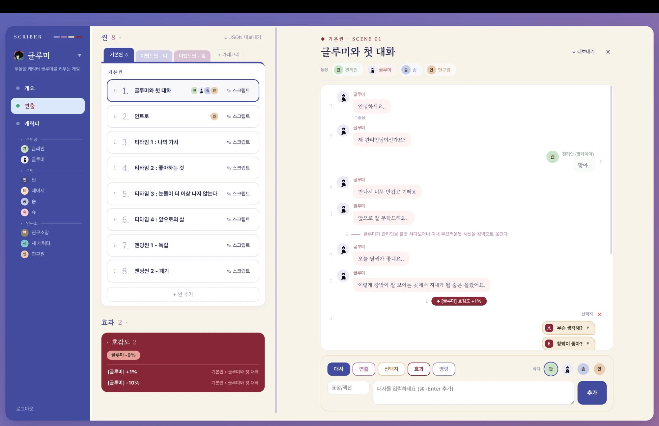Image resolution: width=659 pixels, height=426 pixels.
Task: Open 스크립트 for 인트로 scene
Action: pos(238,116)
